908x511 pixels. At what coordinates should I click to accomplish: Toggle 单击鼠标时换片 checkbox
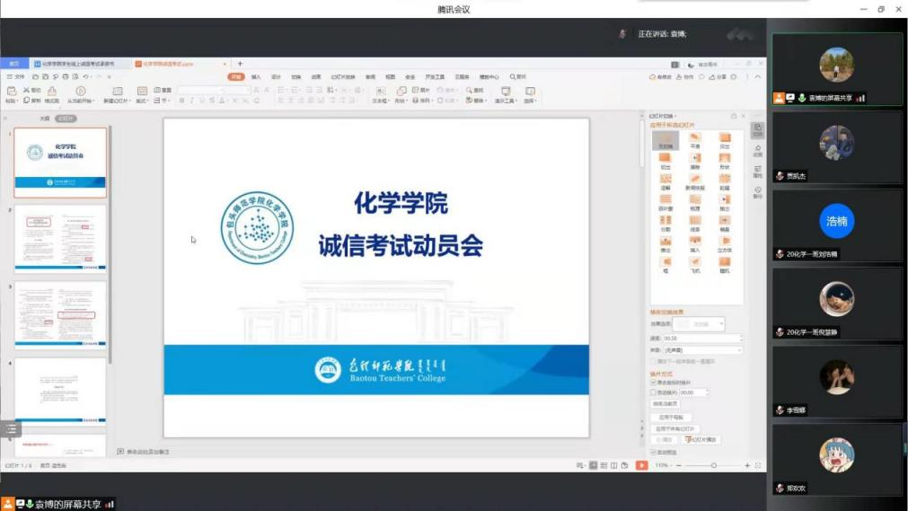tap(653, 382)
